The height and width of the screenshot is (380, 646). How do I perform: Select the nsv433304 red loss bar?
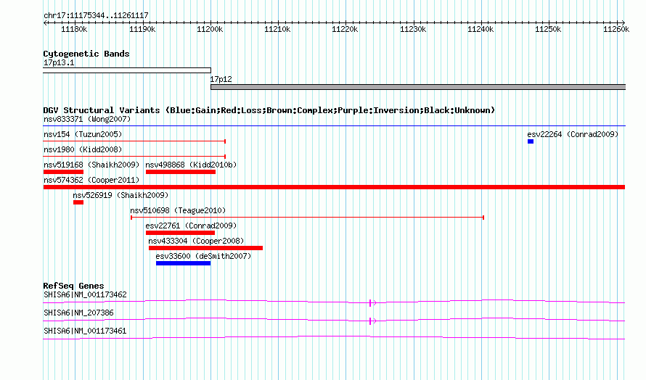[x=205, y=248]
